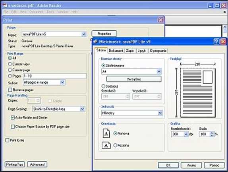Open the Page Scaling dropdown

point(82,109)
